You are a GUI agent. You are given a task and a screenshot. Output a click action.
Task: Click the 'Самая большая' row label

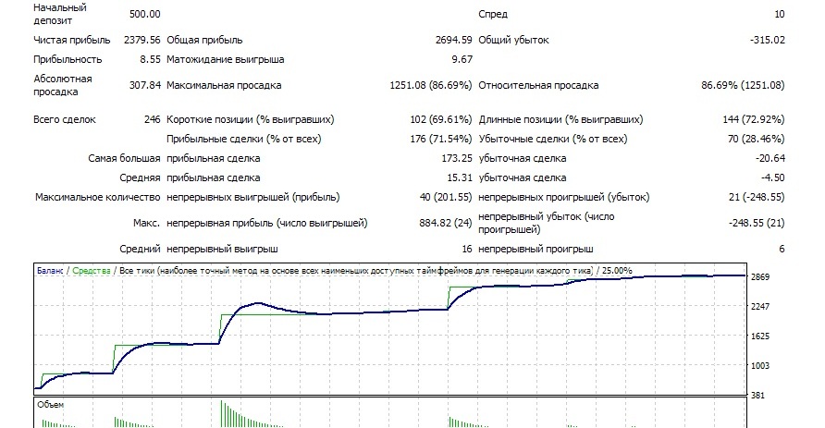coord(124,158)
